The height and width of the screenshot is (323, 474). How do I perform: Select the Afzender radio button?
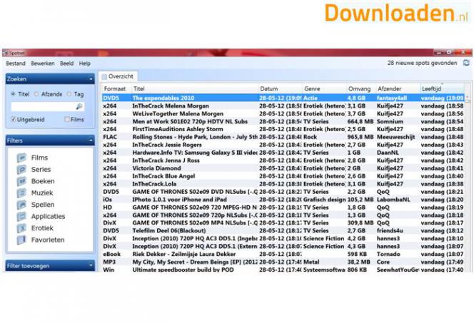pyautogui.click(x=36, y=94)
